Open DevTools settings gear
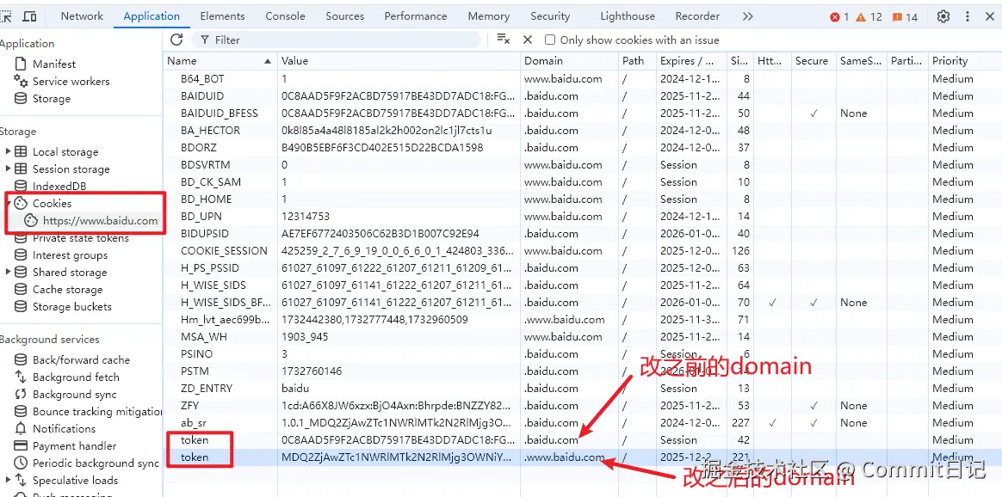This screenshot has height=497, width=1002. pyautogui.click(x=943, y=16)
